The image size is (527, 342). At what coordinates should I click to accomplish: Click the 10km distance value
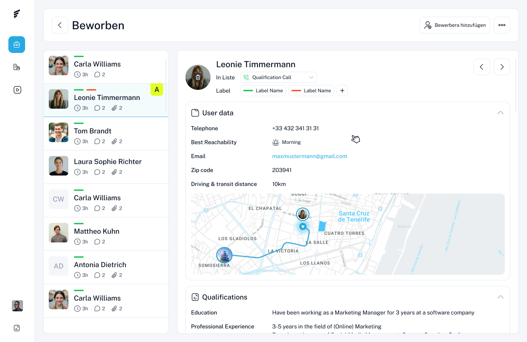point(279,184)
